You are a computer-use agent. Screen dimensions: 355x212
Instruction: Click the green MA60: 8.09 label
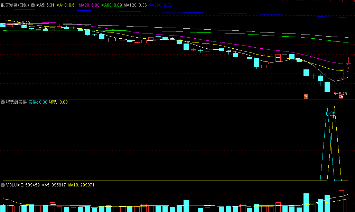click(111, 5)
